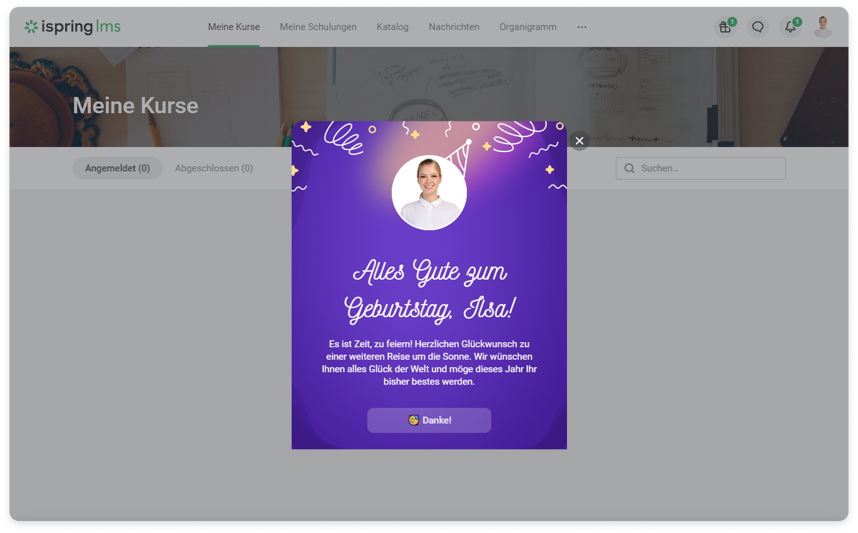Open the gift notifications icon
This screenshot has height=533, width=858.
pyautogui.click(x=725, y=27)
